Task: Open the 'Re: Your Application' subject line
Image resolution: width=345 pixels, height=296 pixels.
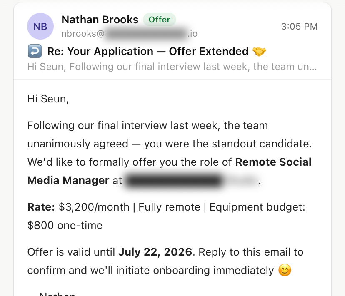Action: point(148,51)
